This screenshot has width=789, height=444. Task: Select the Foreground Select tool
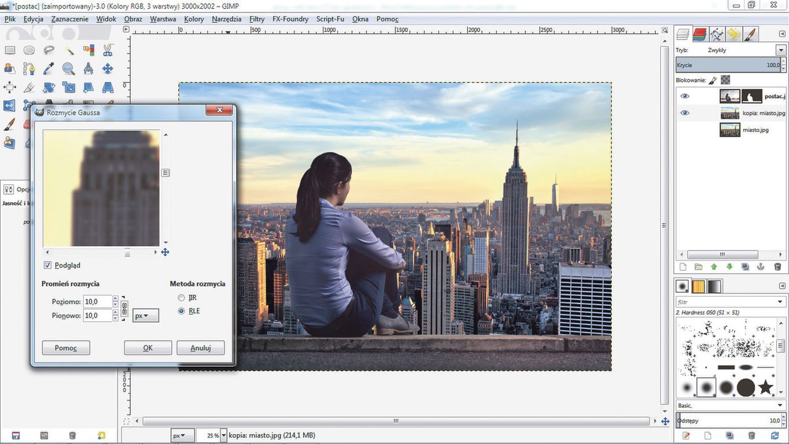click(10, 68)
